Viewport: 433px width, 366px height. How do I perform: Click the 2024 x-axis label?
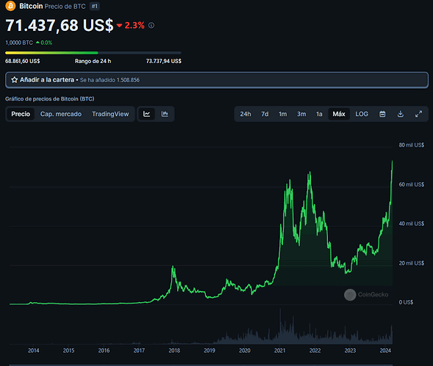click(x=385, y=351)
